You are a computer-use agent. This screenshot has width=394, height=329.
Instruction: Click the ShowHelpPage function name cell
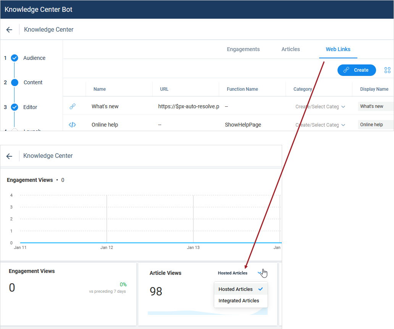[x=243, y=125]
